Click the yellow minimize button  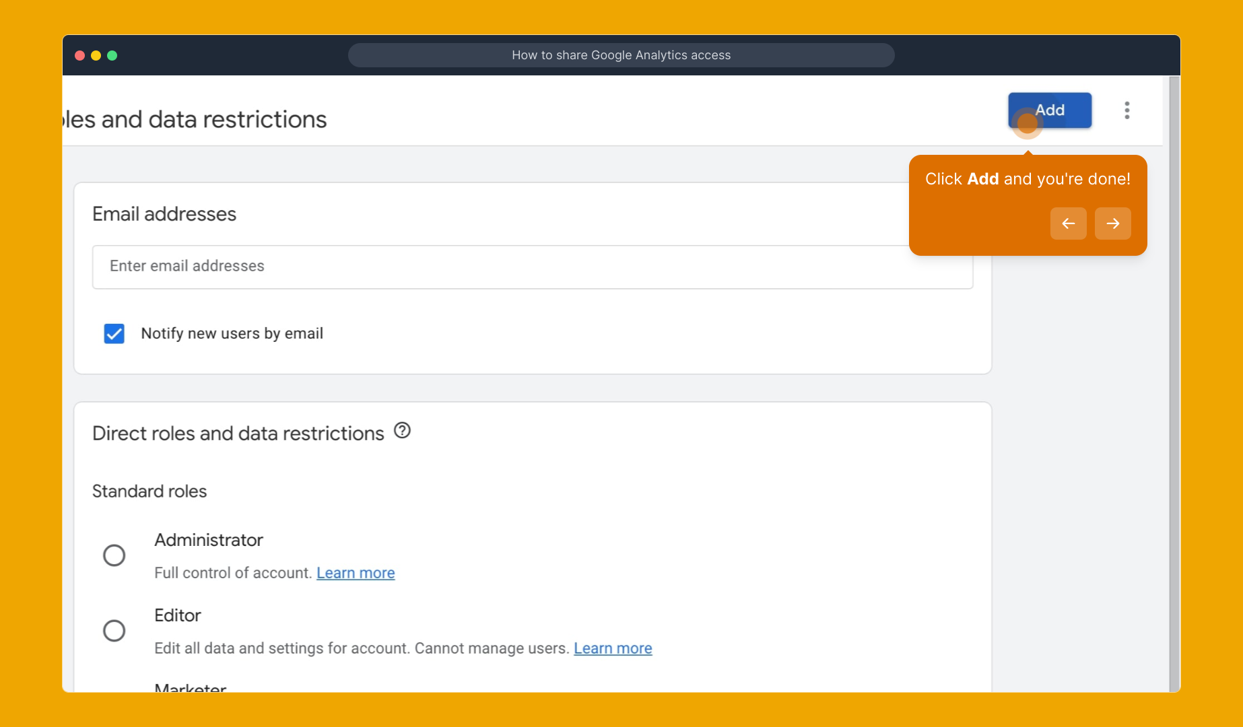[96, 55]
